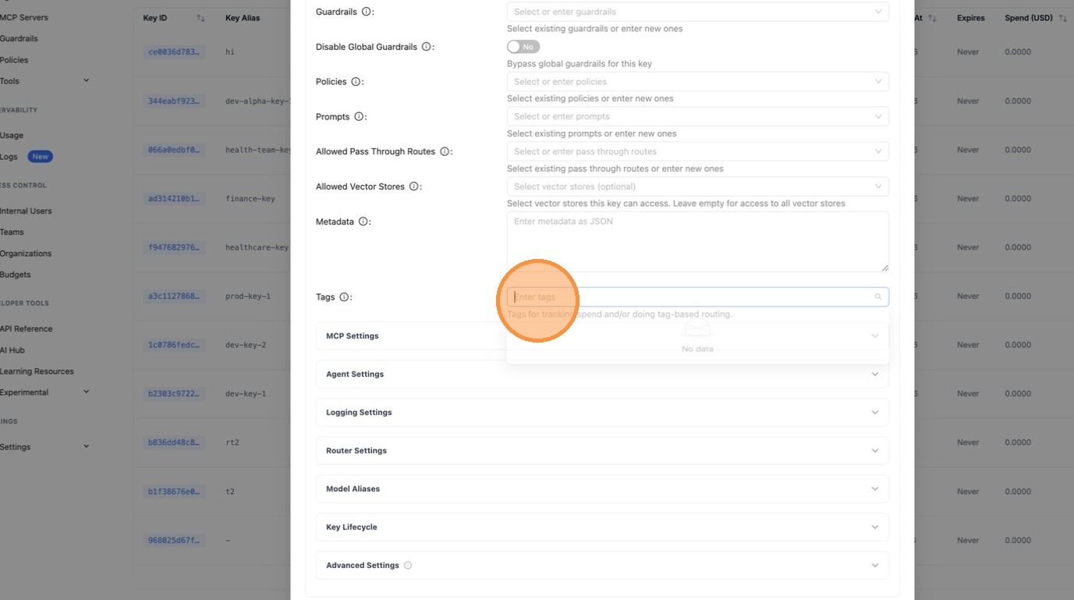This screenshot has height=600, width=1074.
Task: Click inside the Metadata JSON text area
Action: point(698,242)
